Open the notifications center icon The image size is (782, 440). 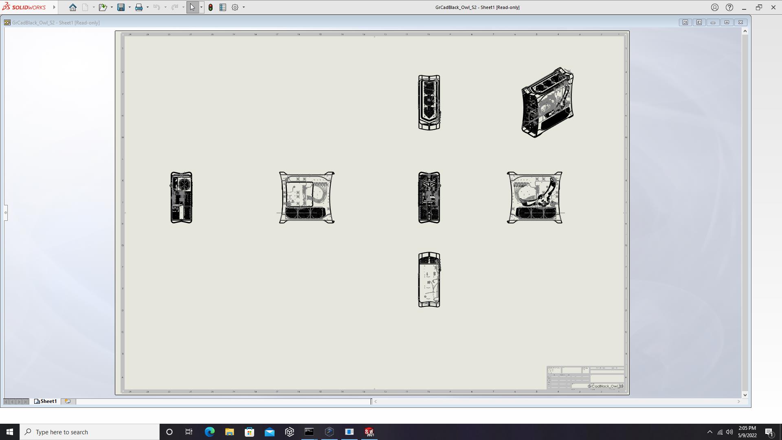click(x=769, y=432)
